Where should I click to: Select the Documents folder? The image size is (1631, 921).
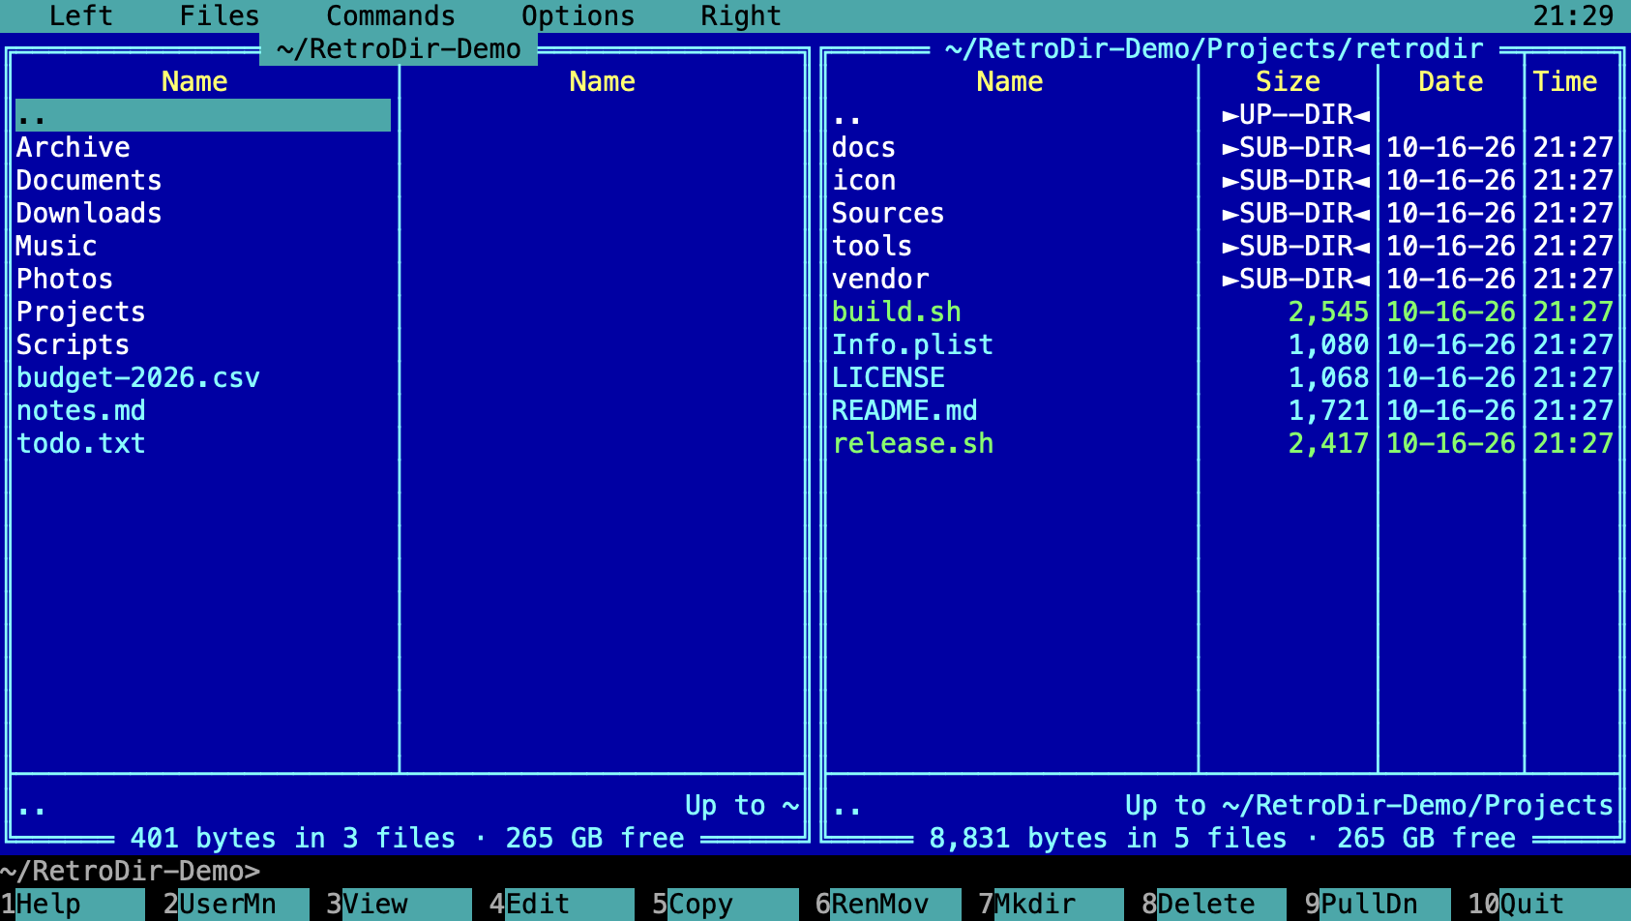point(203,181)
